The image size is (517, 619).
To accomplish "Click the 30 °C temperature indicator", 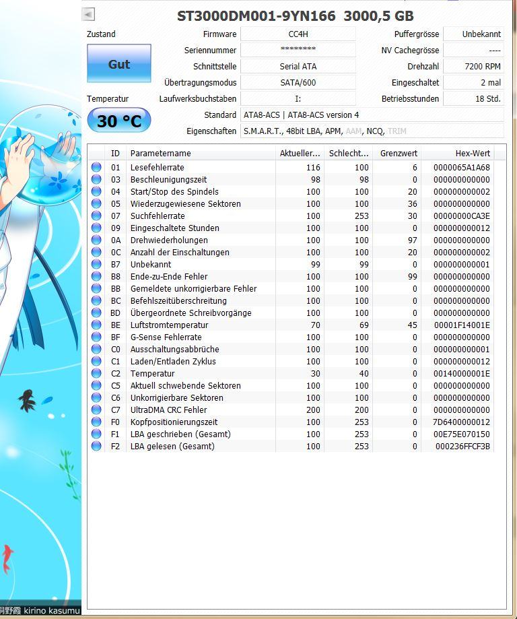I will point(118,120).
